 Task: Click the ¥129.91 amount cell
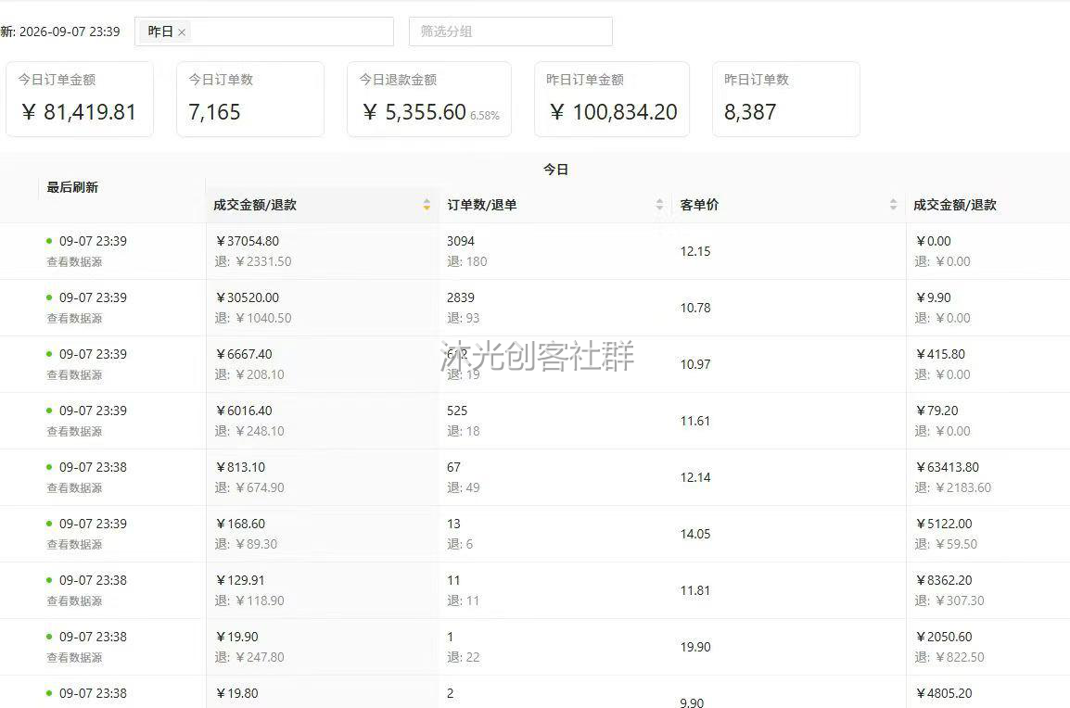pyautogui.click(x=239, y=581)
